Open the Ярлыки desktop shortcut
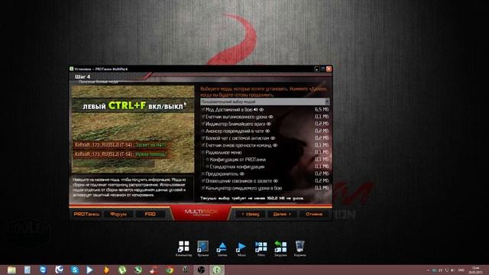This screenshot has width=489, height=275. click(202, 248)
